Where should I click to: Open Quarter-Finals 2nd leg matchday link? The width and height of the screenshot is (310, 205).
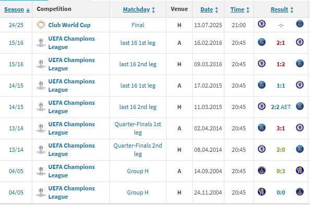pos(138,150)
